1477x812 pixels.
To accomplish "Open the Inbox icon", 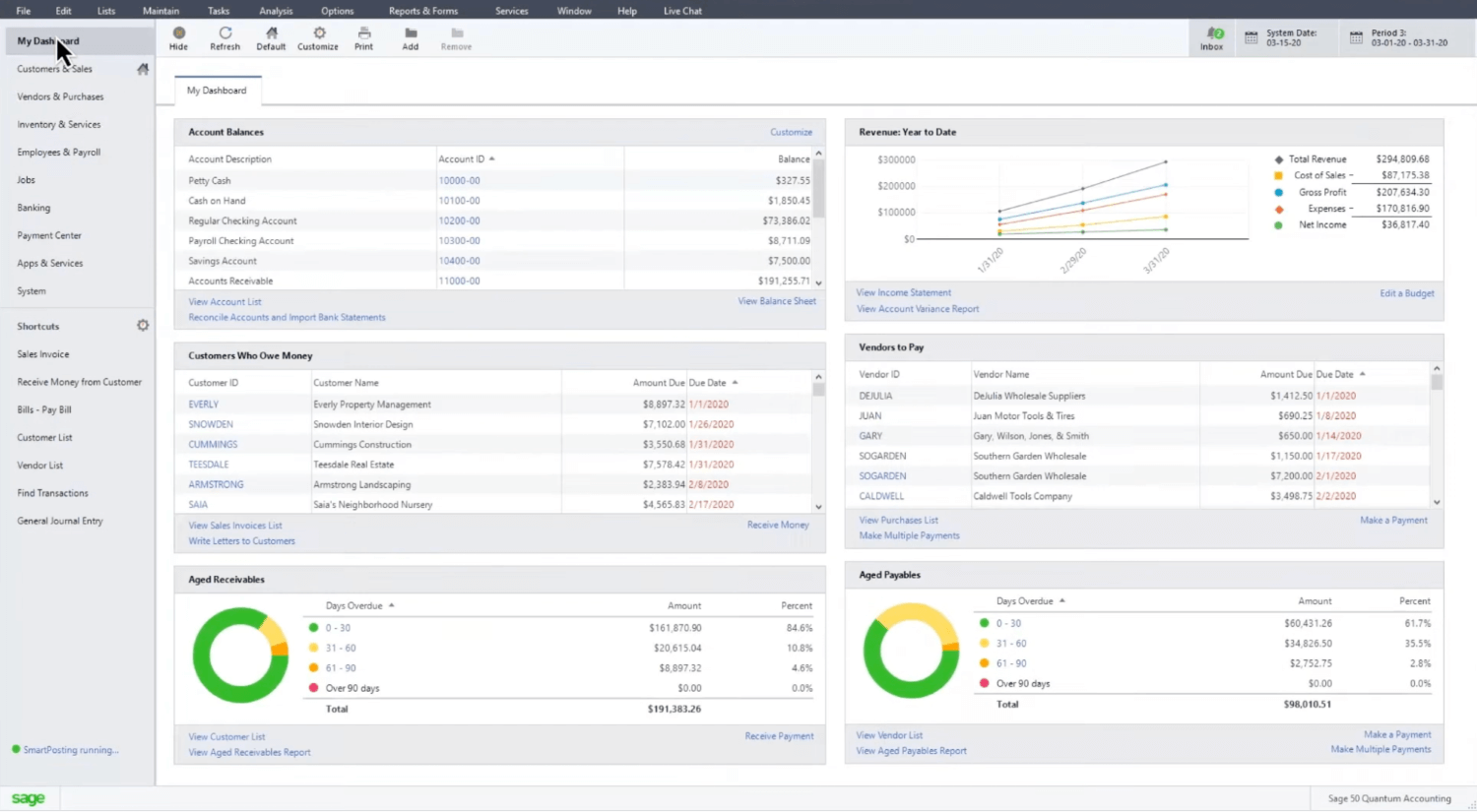I will (1215, 33).
